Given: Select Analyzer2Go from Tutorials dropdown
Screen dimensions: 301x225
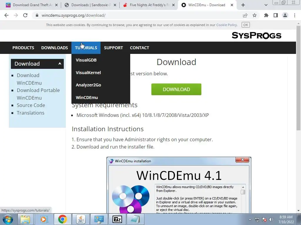Looking at the screenshot, I should coord(101,85).
